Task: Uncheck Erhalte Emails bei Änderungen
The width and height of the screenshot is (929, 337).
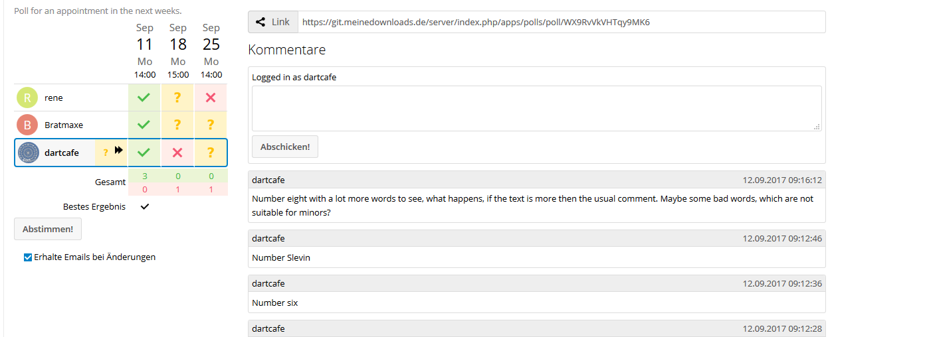Action: point(27,257)
